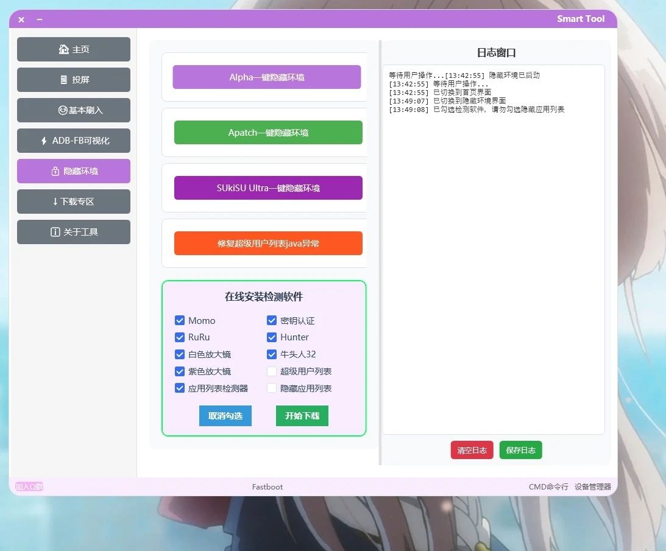Click the down arrow icon beside 下载专区
Screen dimensions: 666x551
click(x=55, y=202)
